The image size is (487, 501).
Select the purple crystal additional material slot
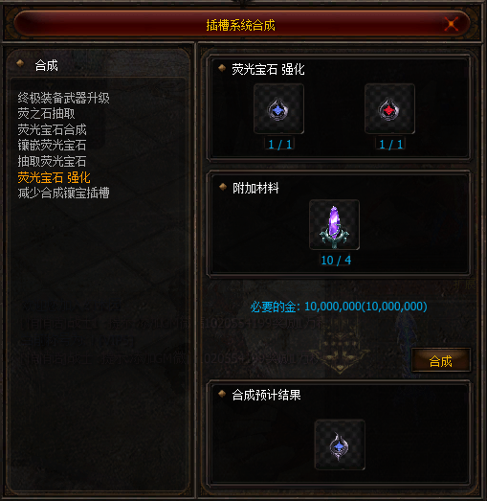pos(334,224)
